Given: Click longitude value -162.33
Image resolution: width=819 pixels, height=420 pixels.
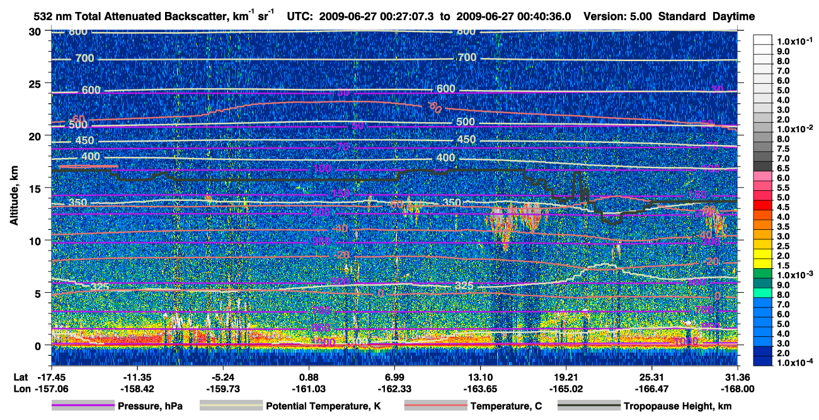Looking at the screenshot, I should click(x=394, y=389).
